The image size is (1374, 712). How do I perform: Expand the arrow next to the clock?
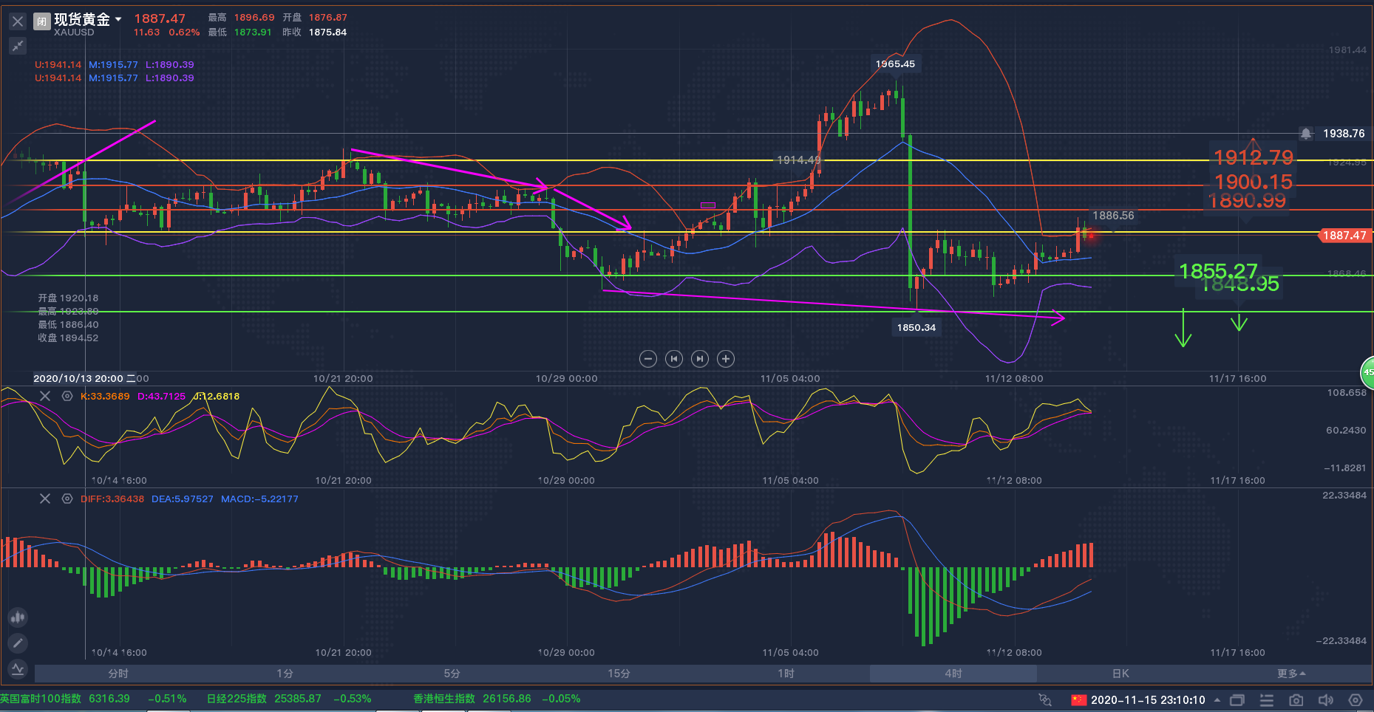[1217, 699]
